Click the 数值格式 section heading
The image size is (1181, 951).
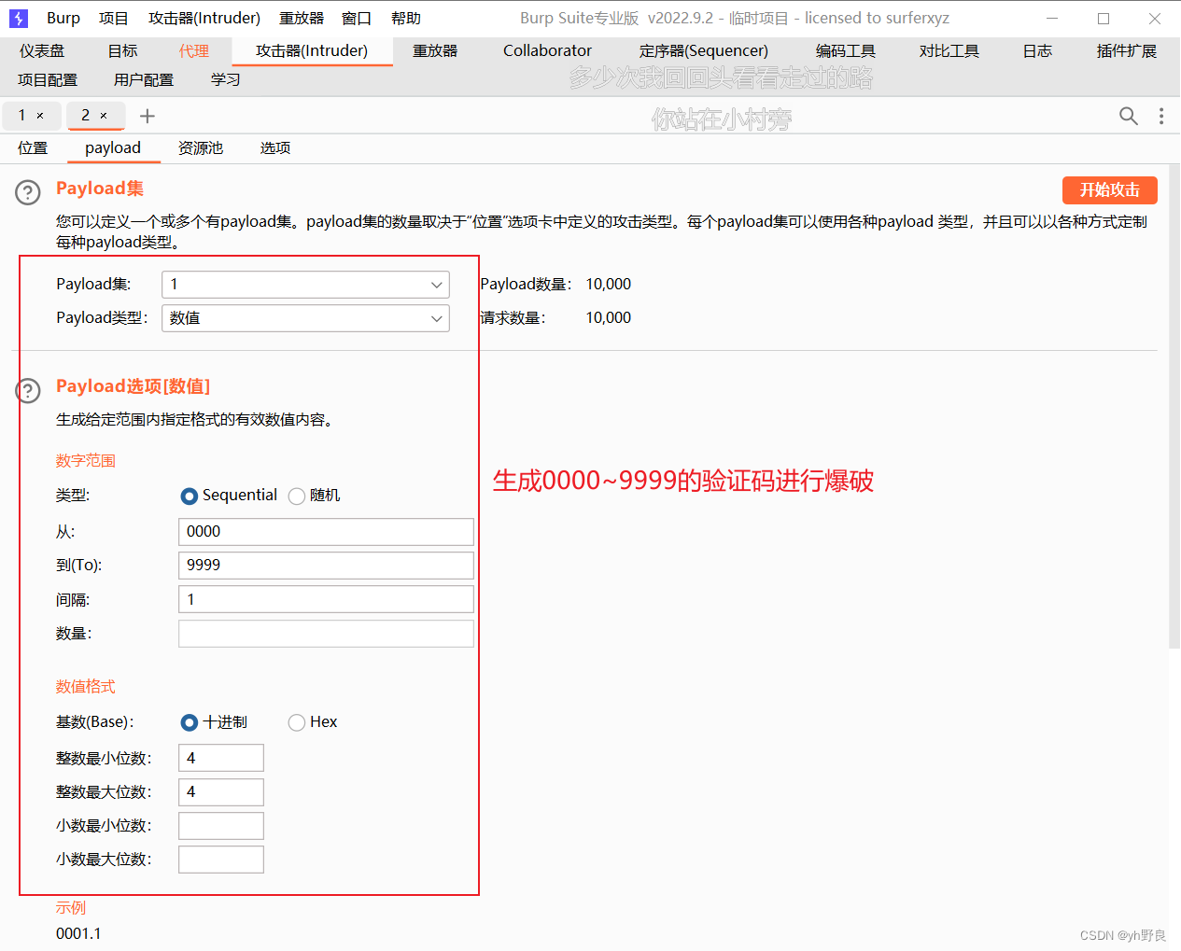coord(86,687)
